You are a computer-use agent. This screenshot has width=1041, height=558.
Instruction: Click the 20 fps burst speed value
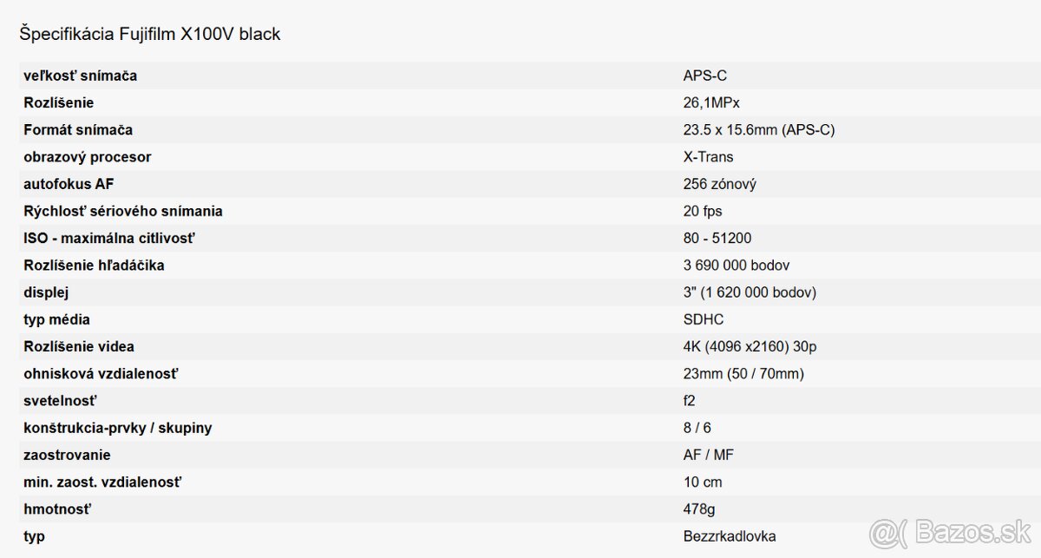[x=703, y=211]
